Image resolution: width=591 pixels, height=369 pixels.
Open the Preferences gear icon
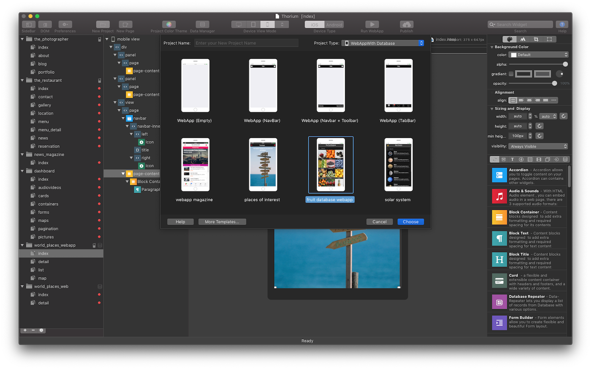[x=65, y=25]
